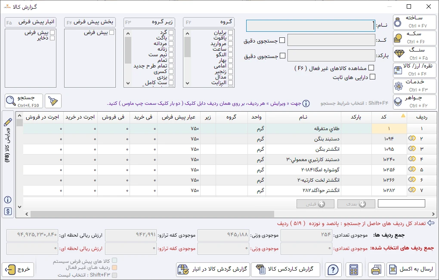Sort by عیار پیش فرض column header

pyautogui.click(x=179, y=117)
